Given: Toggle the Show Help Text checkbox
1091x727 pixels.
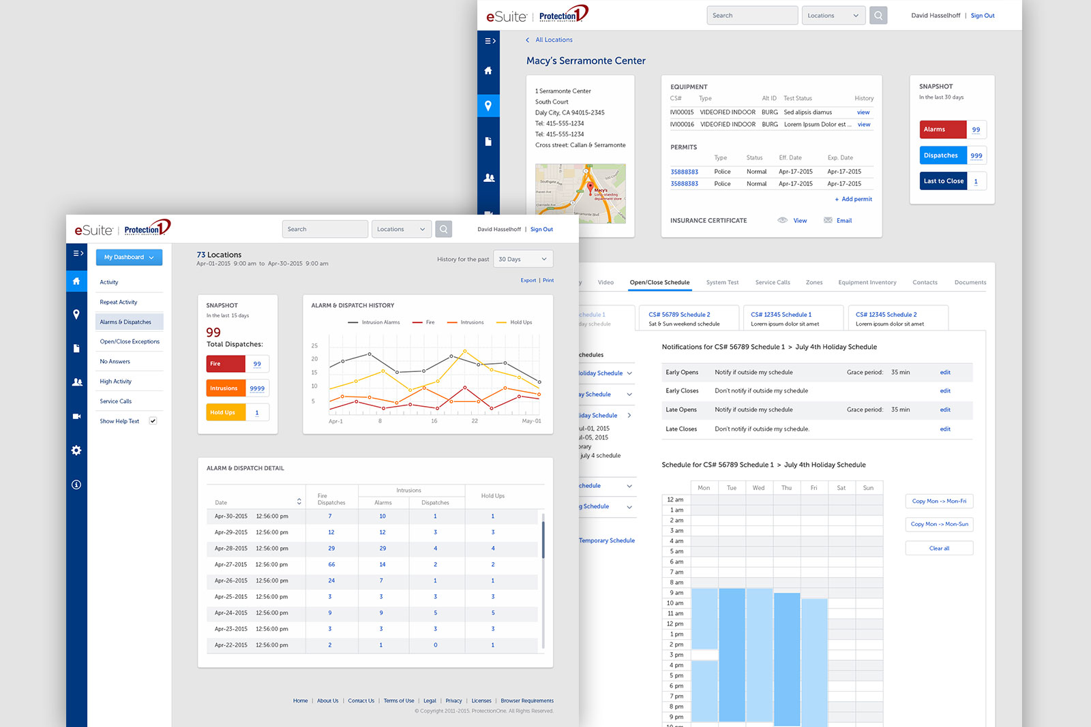Looking at the screenshot, I should click(x=153, y=421).
